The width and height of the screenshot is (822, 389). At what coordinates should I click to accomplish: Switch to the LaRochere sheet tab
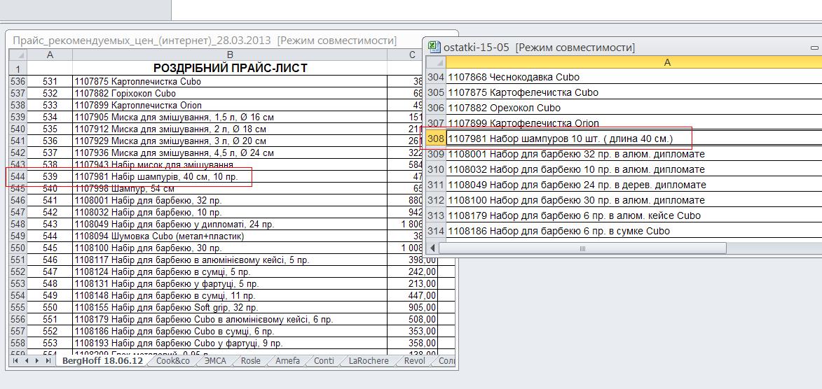click(369, 361)
